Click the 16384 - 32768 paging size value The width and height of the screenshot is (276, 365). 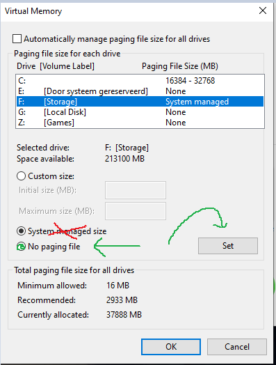coord(190,81)
